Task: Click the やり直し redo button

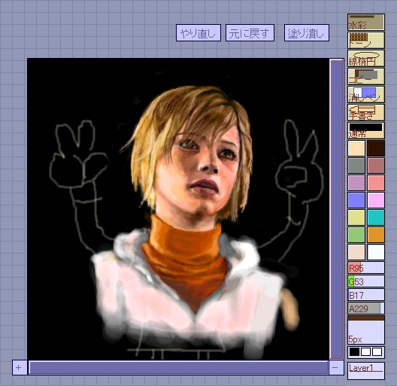Action: tap(198, 32)
